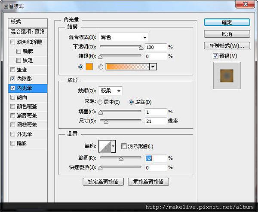Select the solid color radio button
Viewport: 258px width, 212px height.
click(81, 67)
